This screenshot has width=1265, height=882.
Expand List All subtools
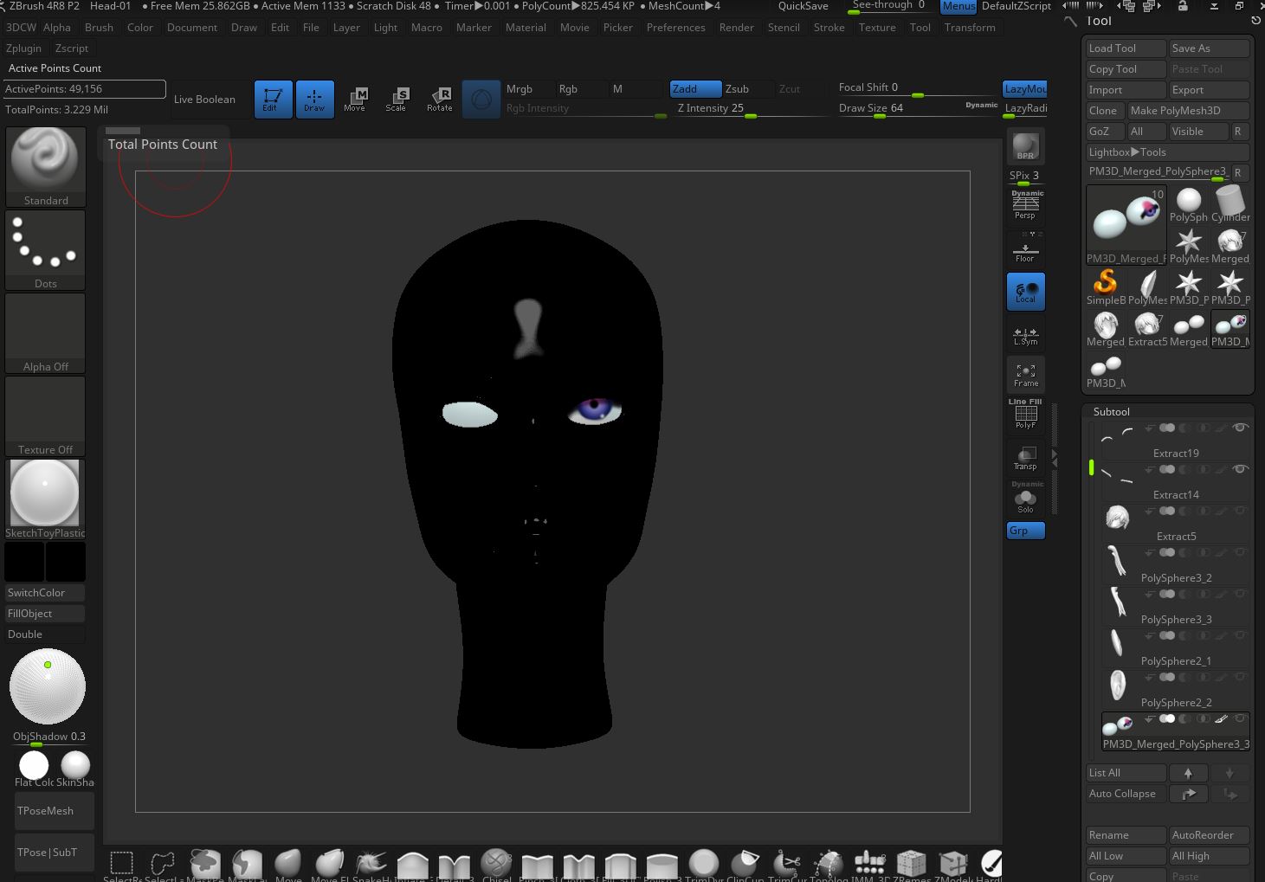[x=1126, y=773]
